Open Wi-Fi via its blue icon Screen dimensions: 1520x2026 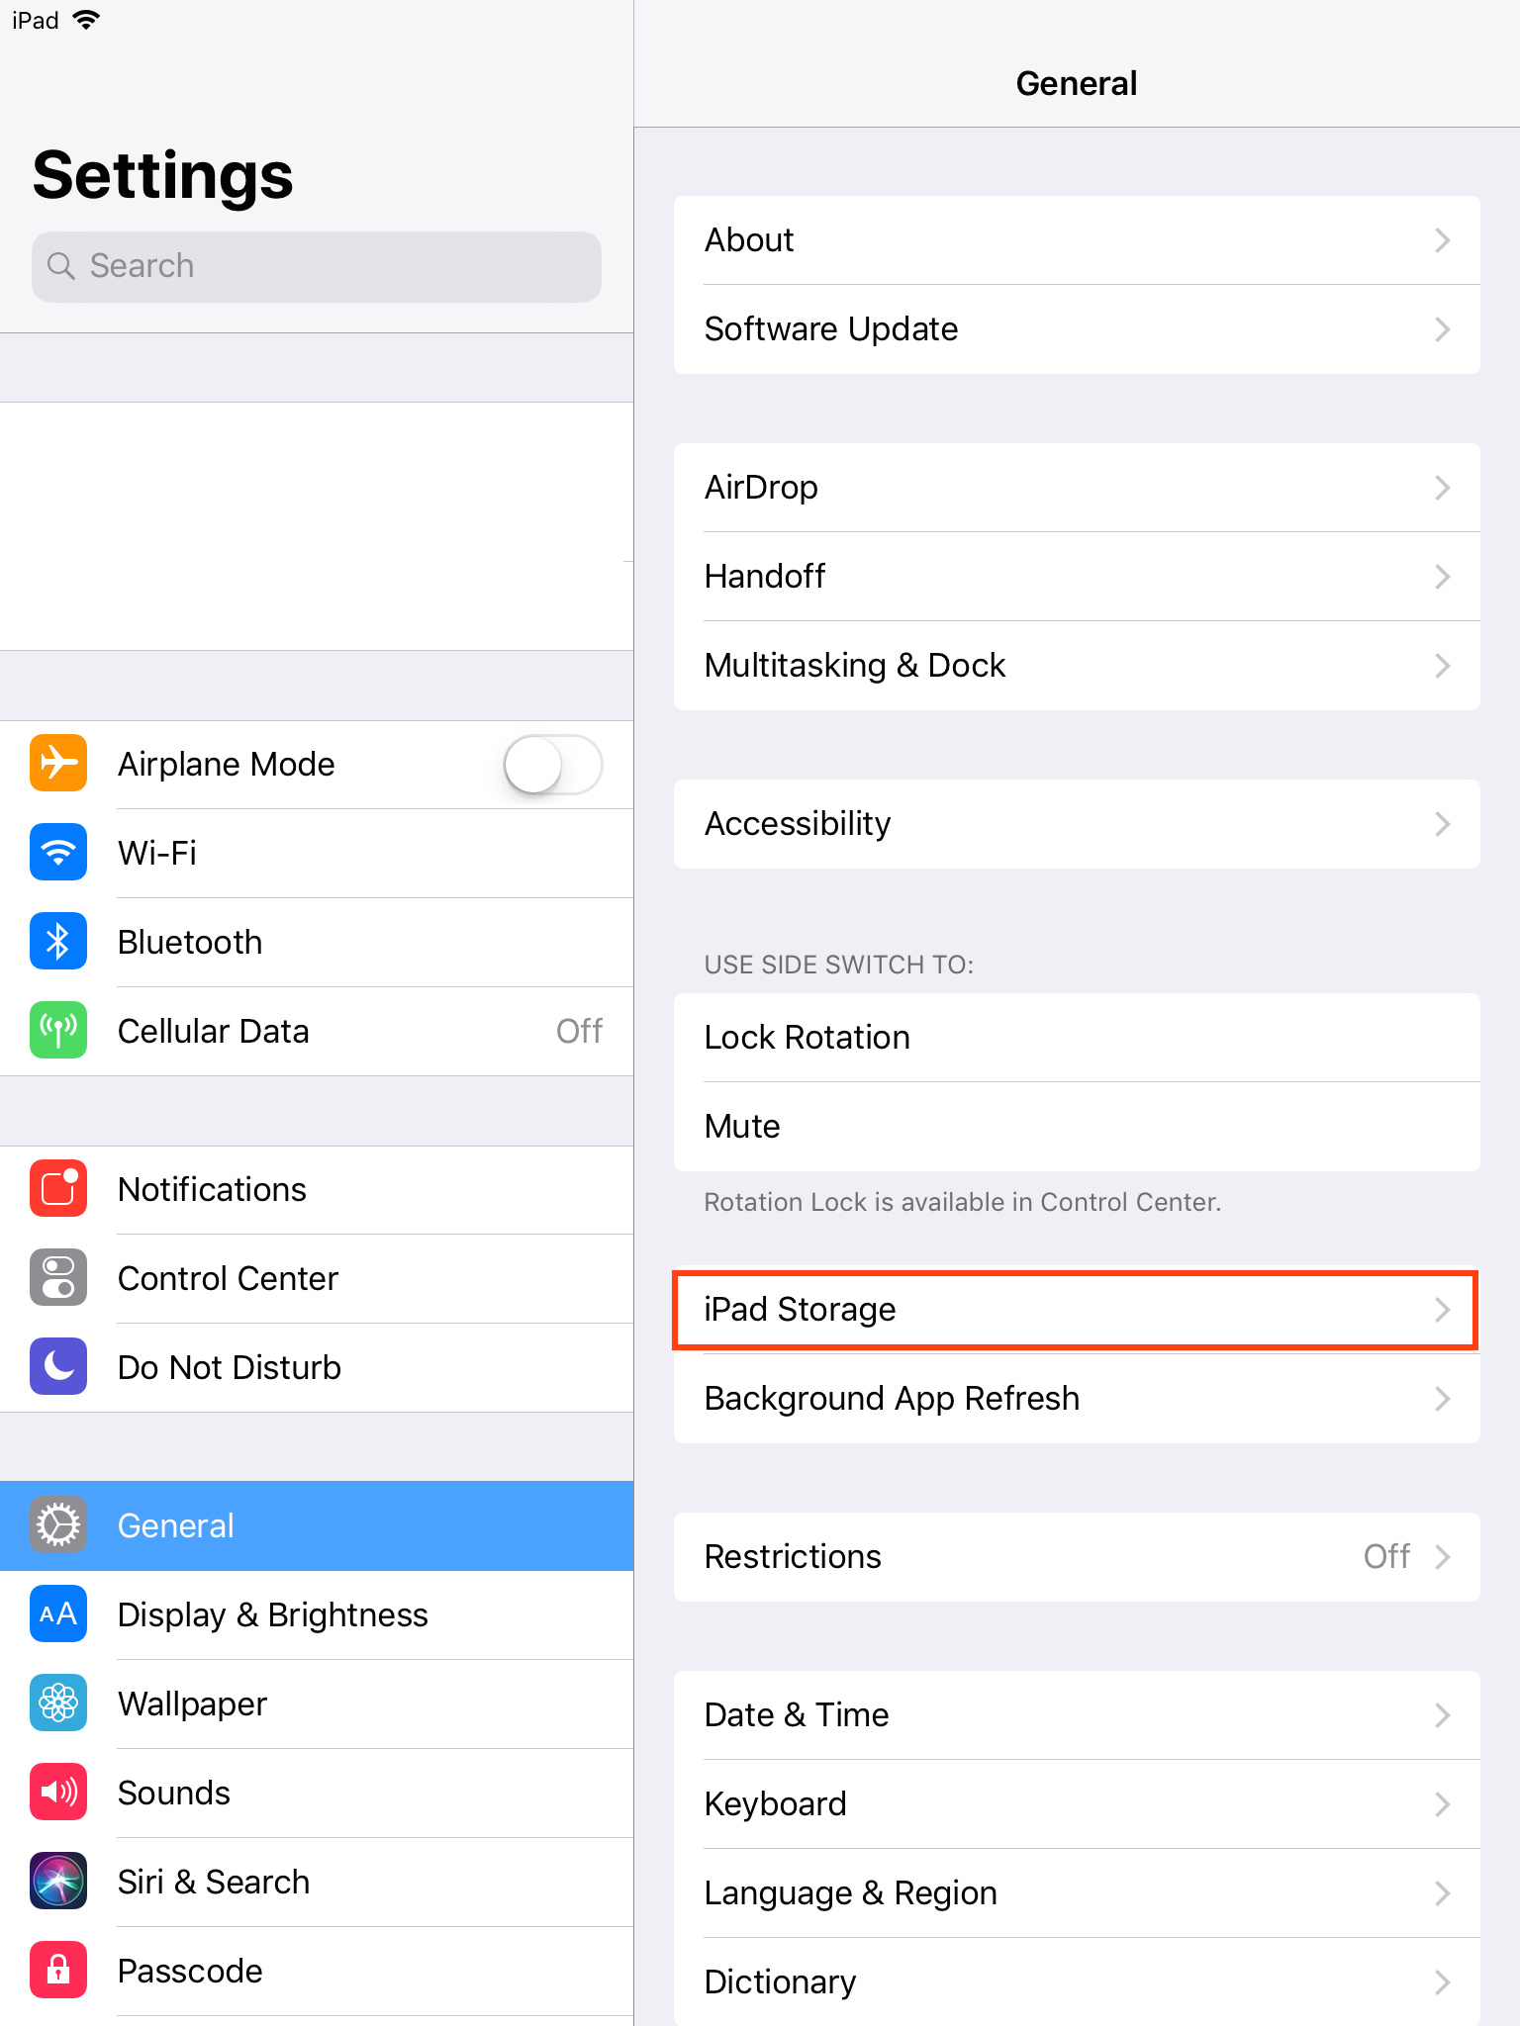(x=58, y=853)
